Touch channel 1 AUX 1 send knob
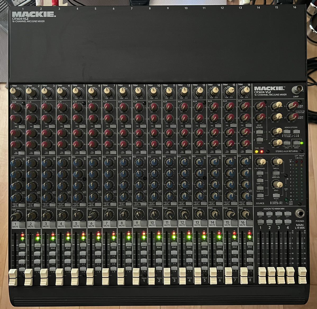Viewport: 317px width, 309px height. (15, 107)
